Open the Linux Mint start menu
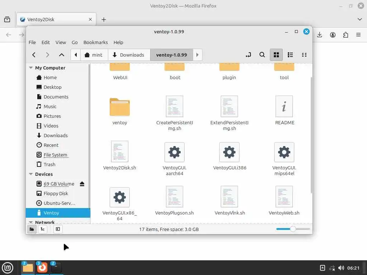This screenshot has height=275, width=367. pos(8,268)
